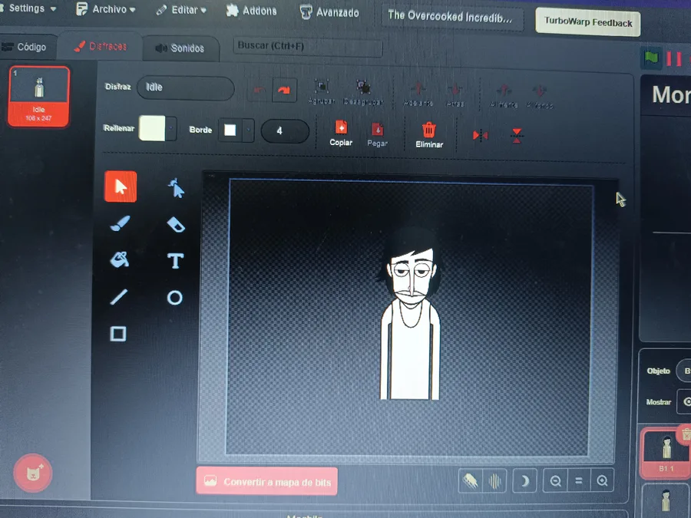Select the Line tool
The height and width of the screenshot is (518, 691).
tap(119, 296)
